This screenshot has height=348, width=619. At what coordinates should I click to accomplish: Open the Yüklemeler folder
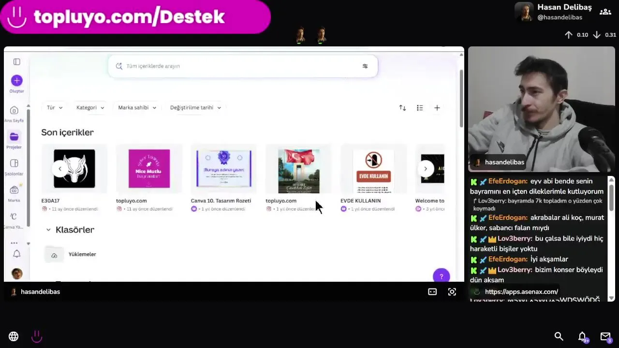[x=71, y=254]
